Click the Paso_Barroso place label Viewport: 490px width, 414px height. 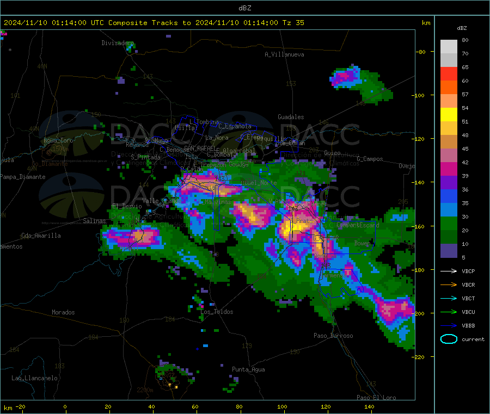333,336
